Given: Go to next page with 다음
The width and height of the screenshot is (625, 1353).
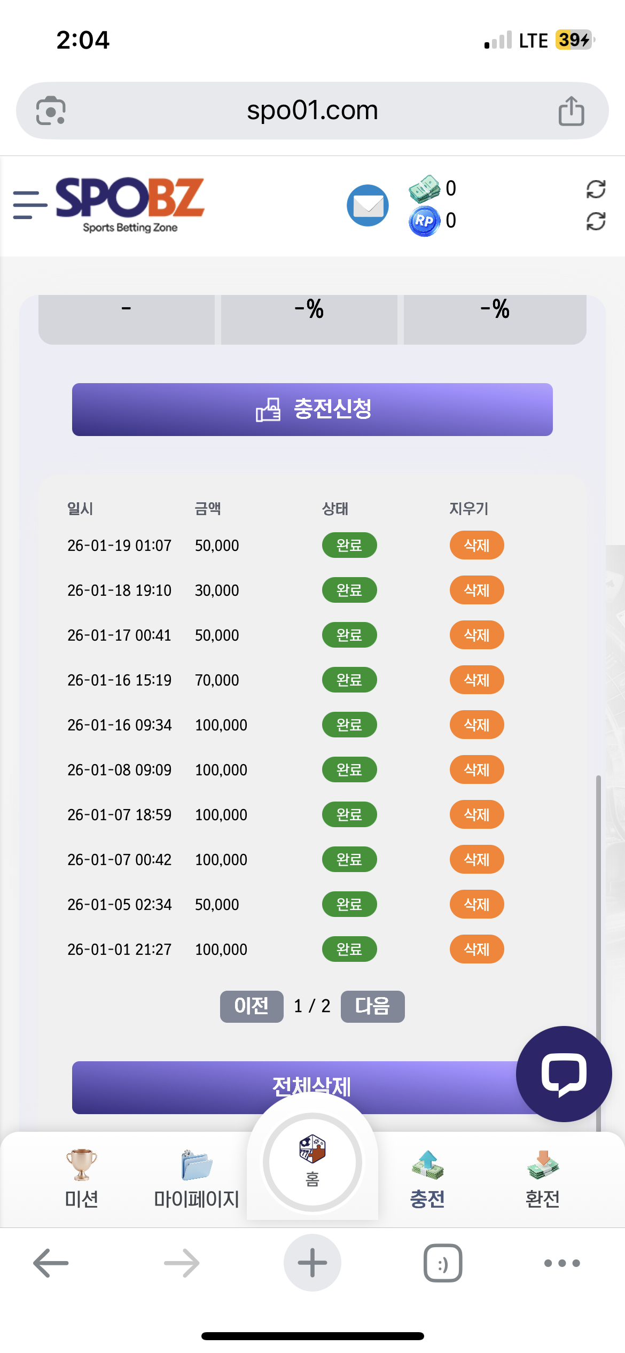Looking at the screenshot, I should click(x=372, y=1006).
